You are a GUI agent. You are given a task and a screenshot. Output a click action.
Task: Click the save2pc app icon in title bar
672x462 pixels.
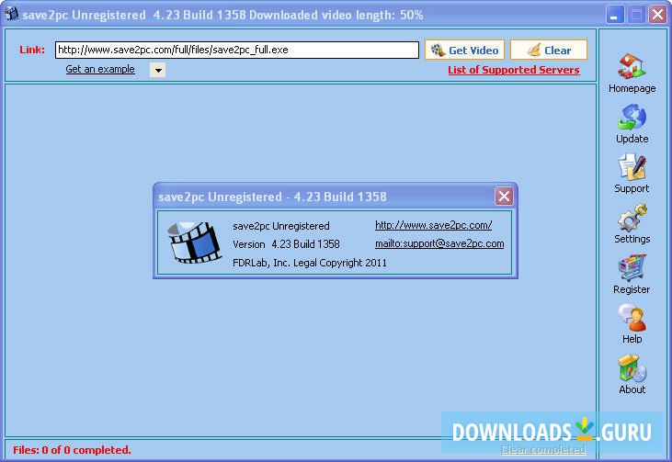[x=11, y=13]
